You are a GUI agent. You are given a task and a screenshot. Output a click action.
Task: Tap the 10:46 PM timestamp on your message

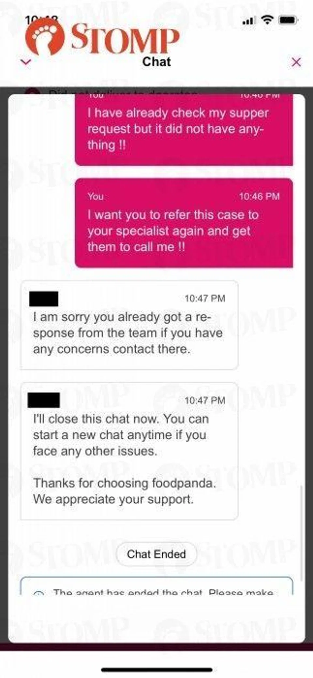click(259, 196)
